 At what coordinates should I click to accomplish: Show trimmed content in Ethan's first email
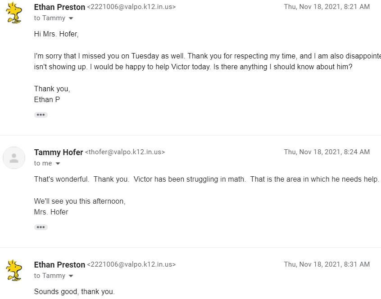(41, 115)
